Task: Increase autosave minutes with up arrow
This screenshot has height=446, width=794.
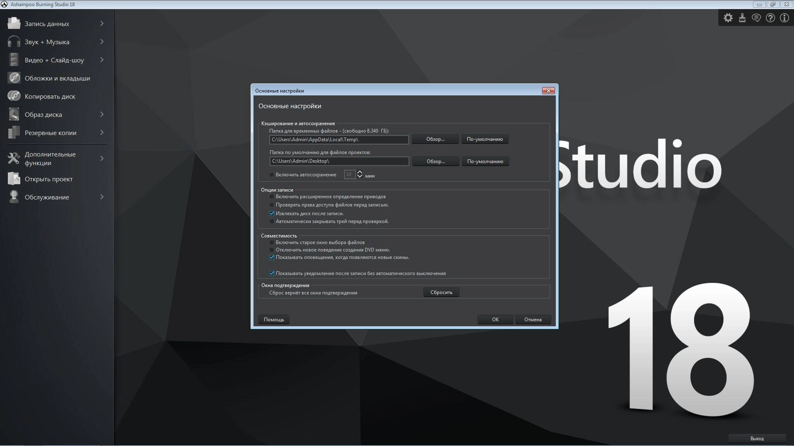Action: (360, 172)
